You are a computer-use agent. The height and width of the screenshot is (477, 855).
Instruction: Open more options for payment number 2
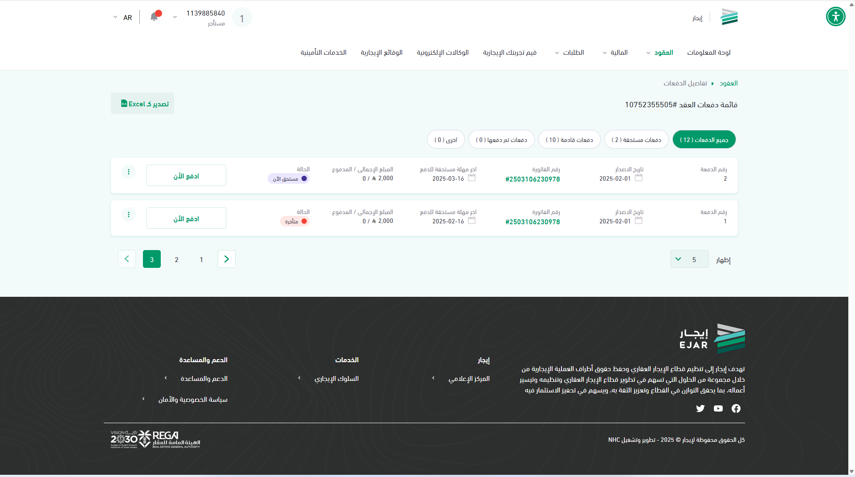coord(129,172)
